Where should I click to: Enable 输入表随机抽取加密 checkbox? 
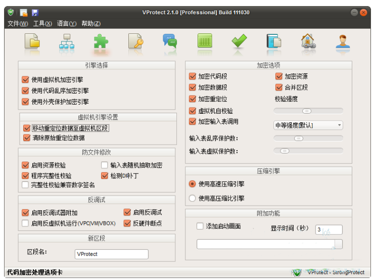tap(105, 165)
